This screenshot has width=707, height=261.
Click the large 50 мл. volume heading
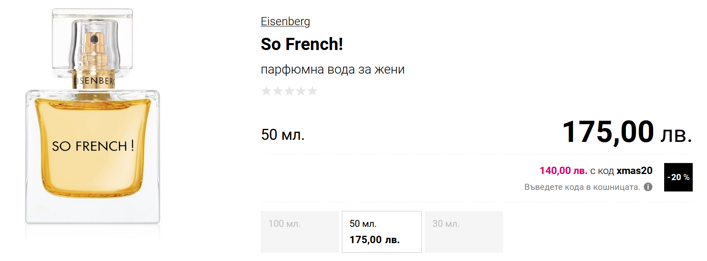point(283,135)
